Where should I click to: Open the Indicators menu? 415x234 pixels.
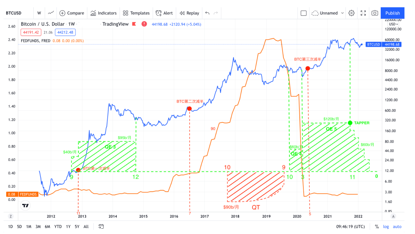pyautogui.click(x=103, y=13)
